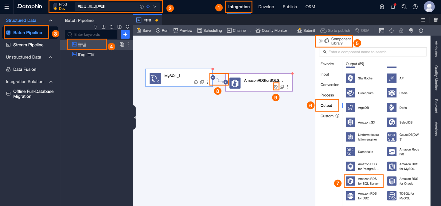Collapse the Component Library panel
Screen dimensions: 441x206
pos(321,41)
